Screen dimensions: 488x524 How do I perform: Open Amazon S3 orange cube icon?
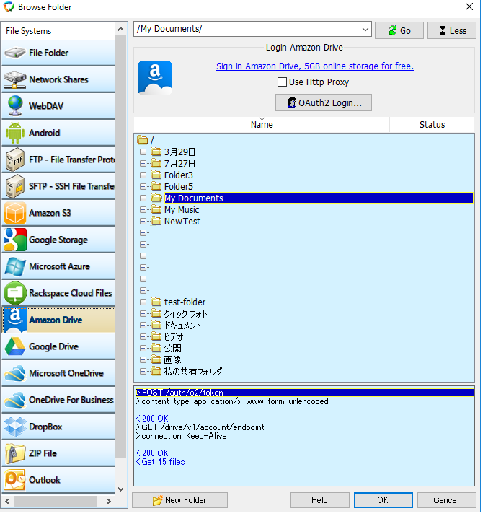pyautogui.click(x=14, y=213)
